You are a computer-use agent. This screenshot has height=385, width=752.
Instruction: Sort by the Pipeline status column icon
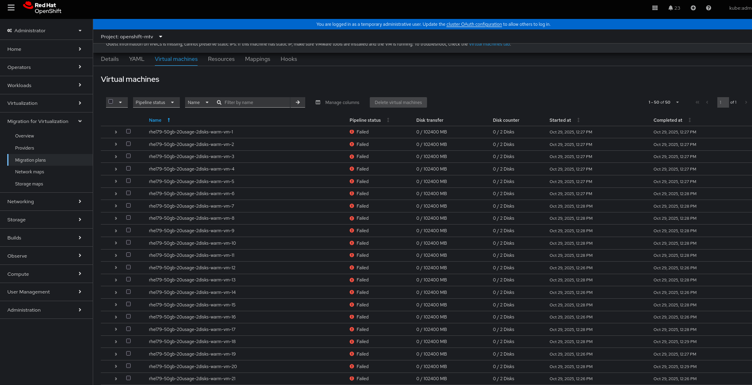(x=388, y=120)
